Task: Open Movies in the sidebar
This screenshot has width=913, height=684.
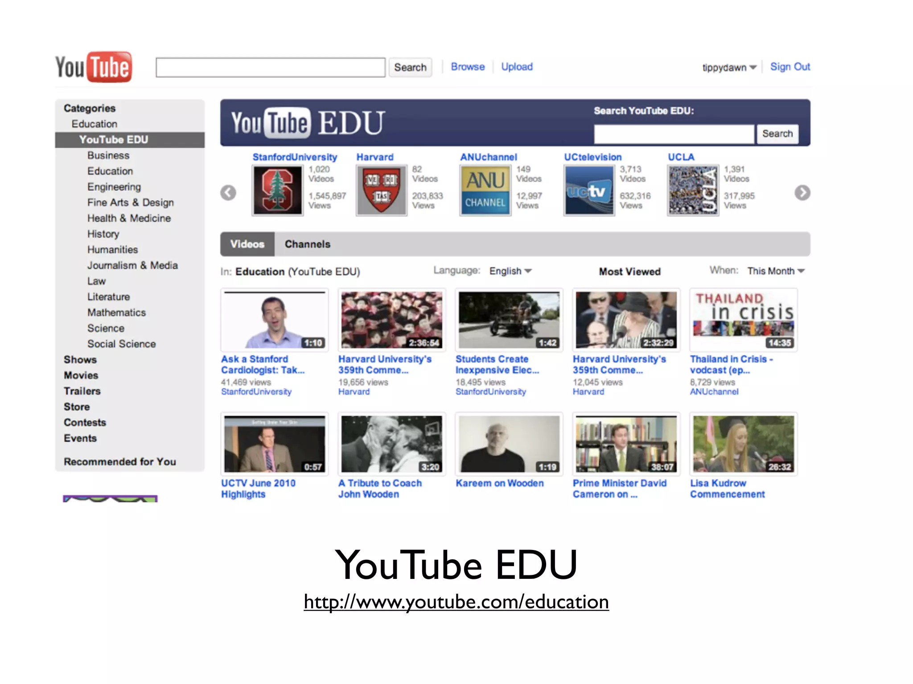Action: coord(81,375)
